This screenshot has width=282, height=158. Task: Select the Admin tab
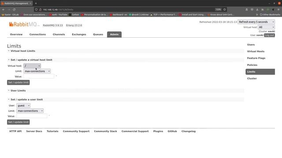[x=115, y=34]
